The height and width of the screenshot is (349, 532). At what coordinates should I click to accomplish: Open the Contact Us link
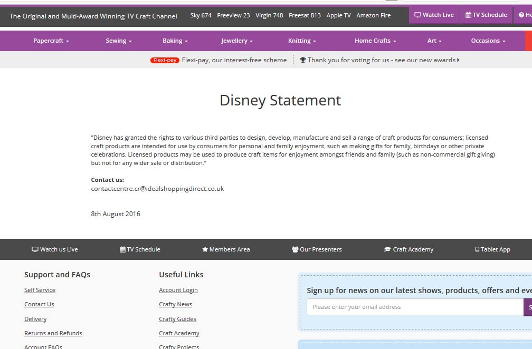39,304
